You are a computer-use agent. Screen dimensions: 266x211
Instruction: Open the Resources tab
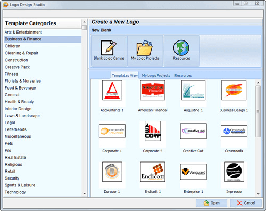pos(183,76)
